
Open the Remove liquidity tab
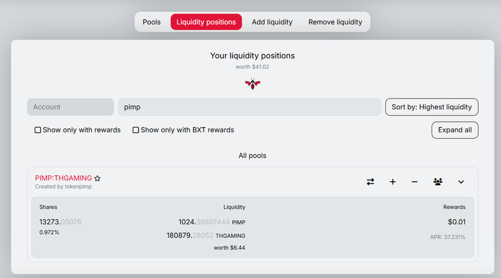335,22
